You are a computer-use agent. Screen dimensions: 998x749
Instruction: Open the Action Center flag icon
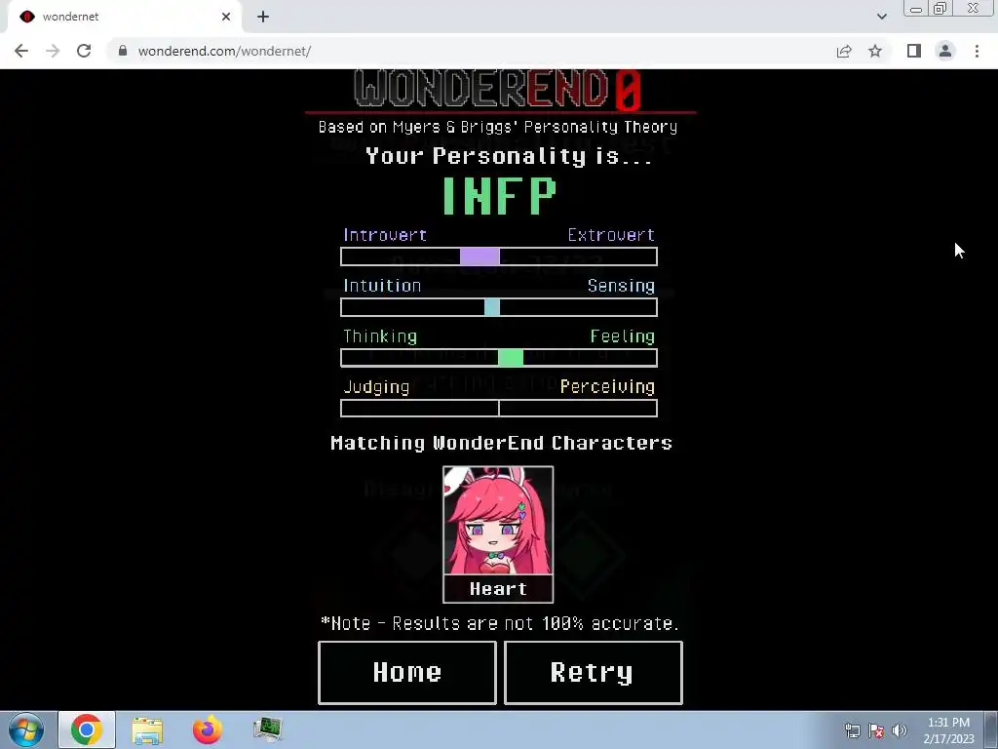point(876,730)
